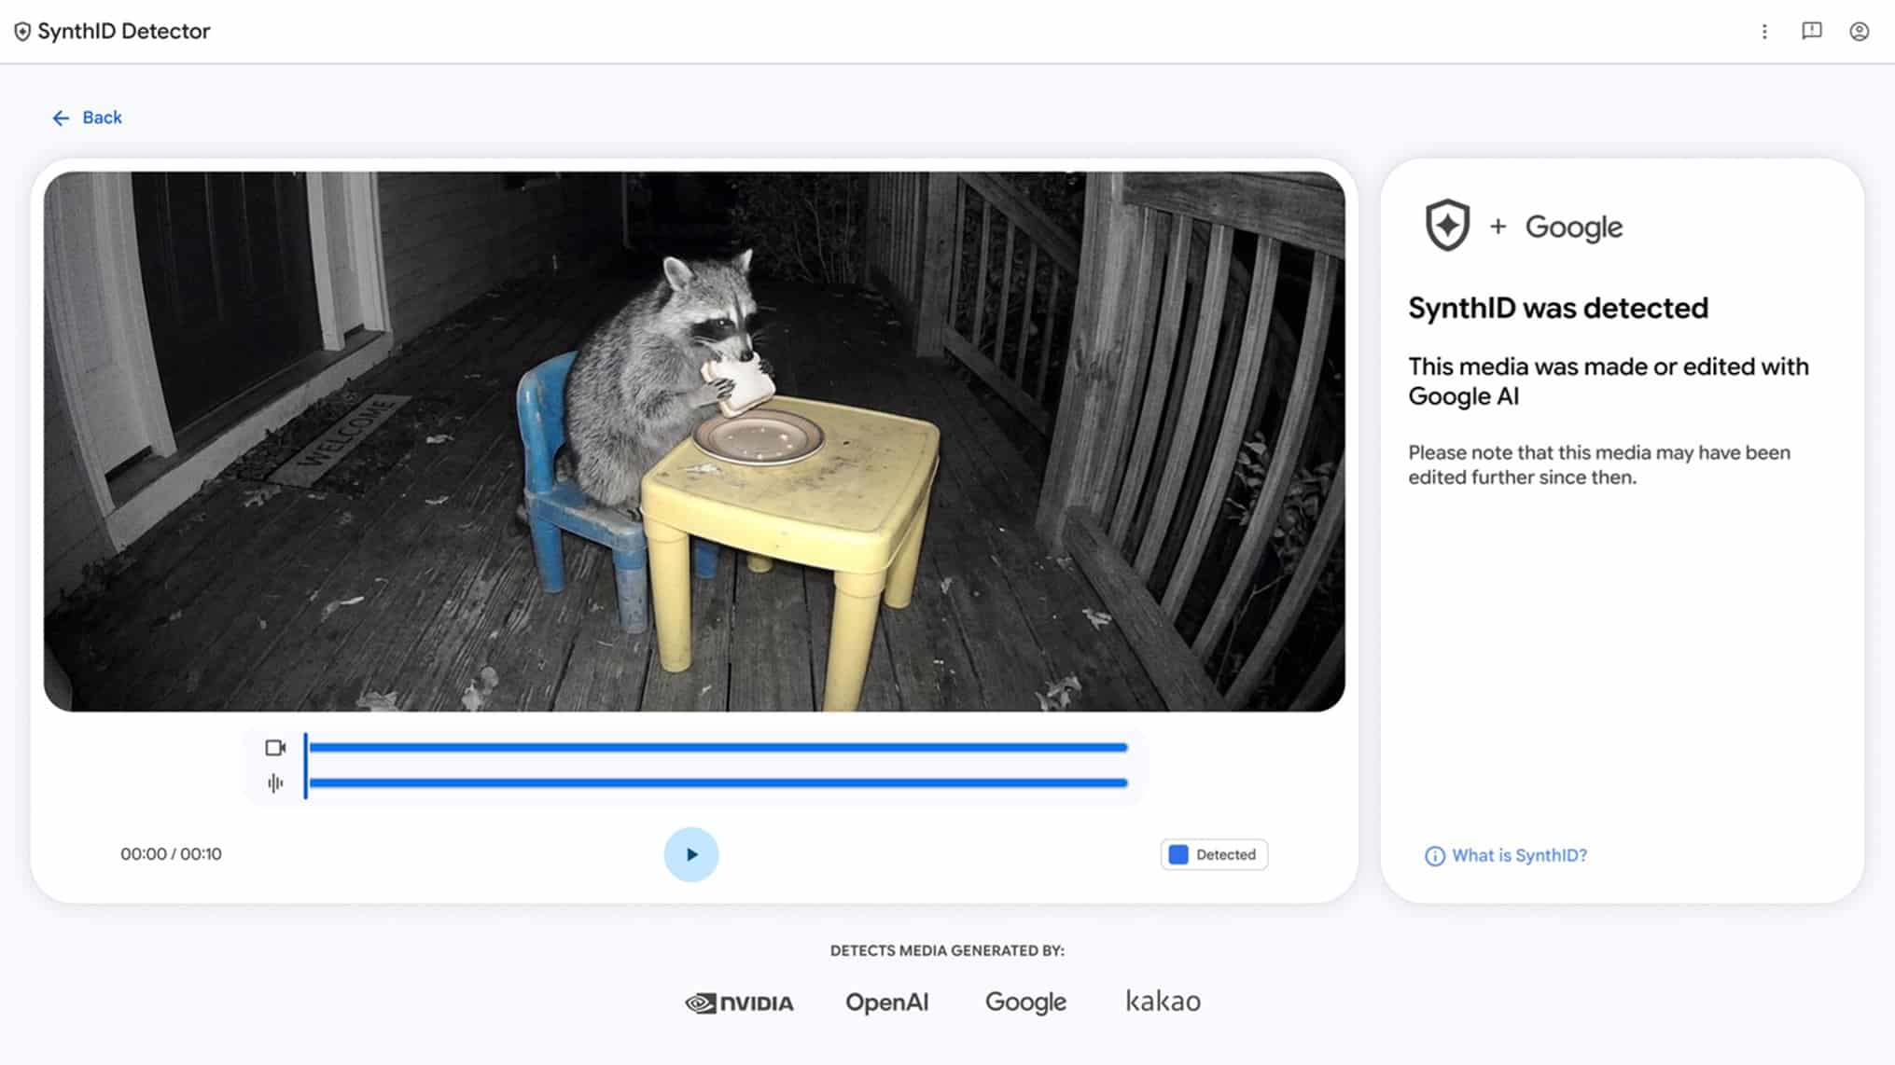Click the Google logo in footer
The width and height of the screenshot is (1895, 1065).
pos(1025,1003)
